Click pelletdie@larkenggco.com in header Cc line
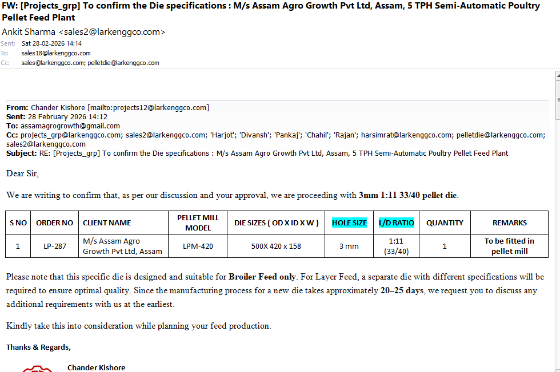560x372 pixels. (123, 63)
